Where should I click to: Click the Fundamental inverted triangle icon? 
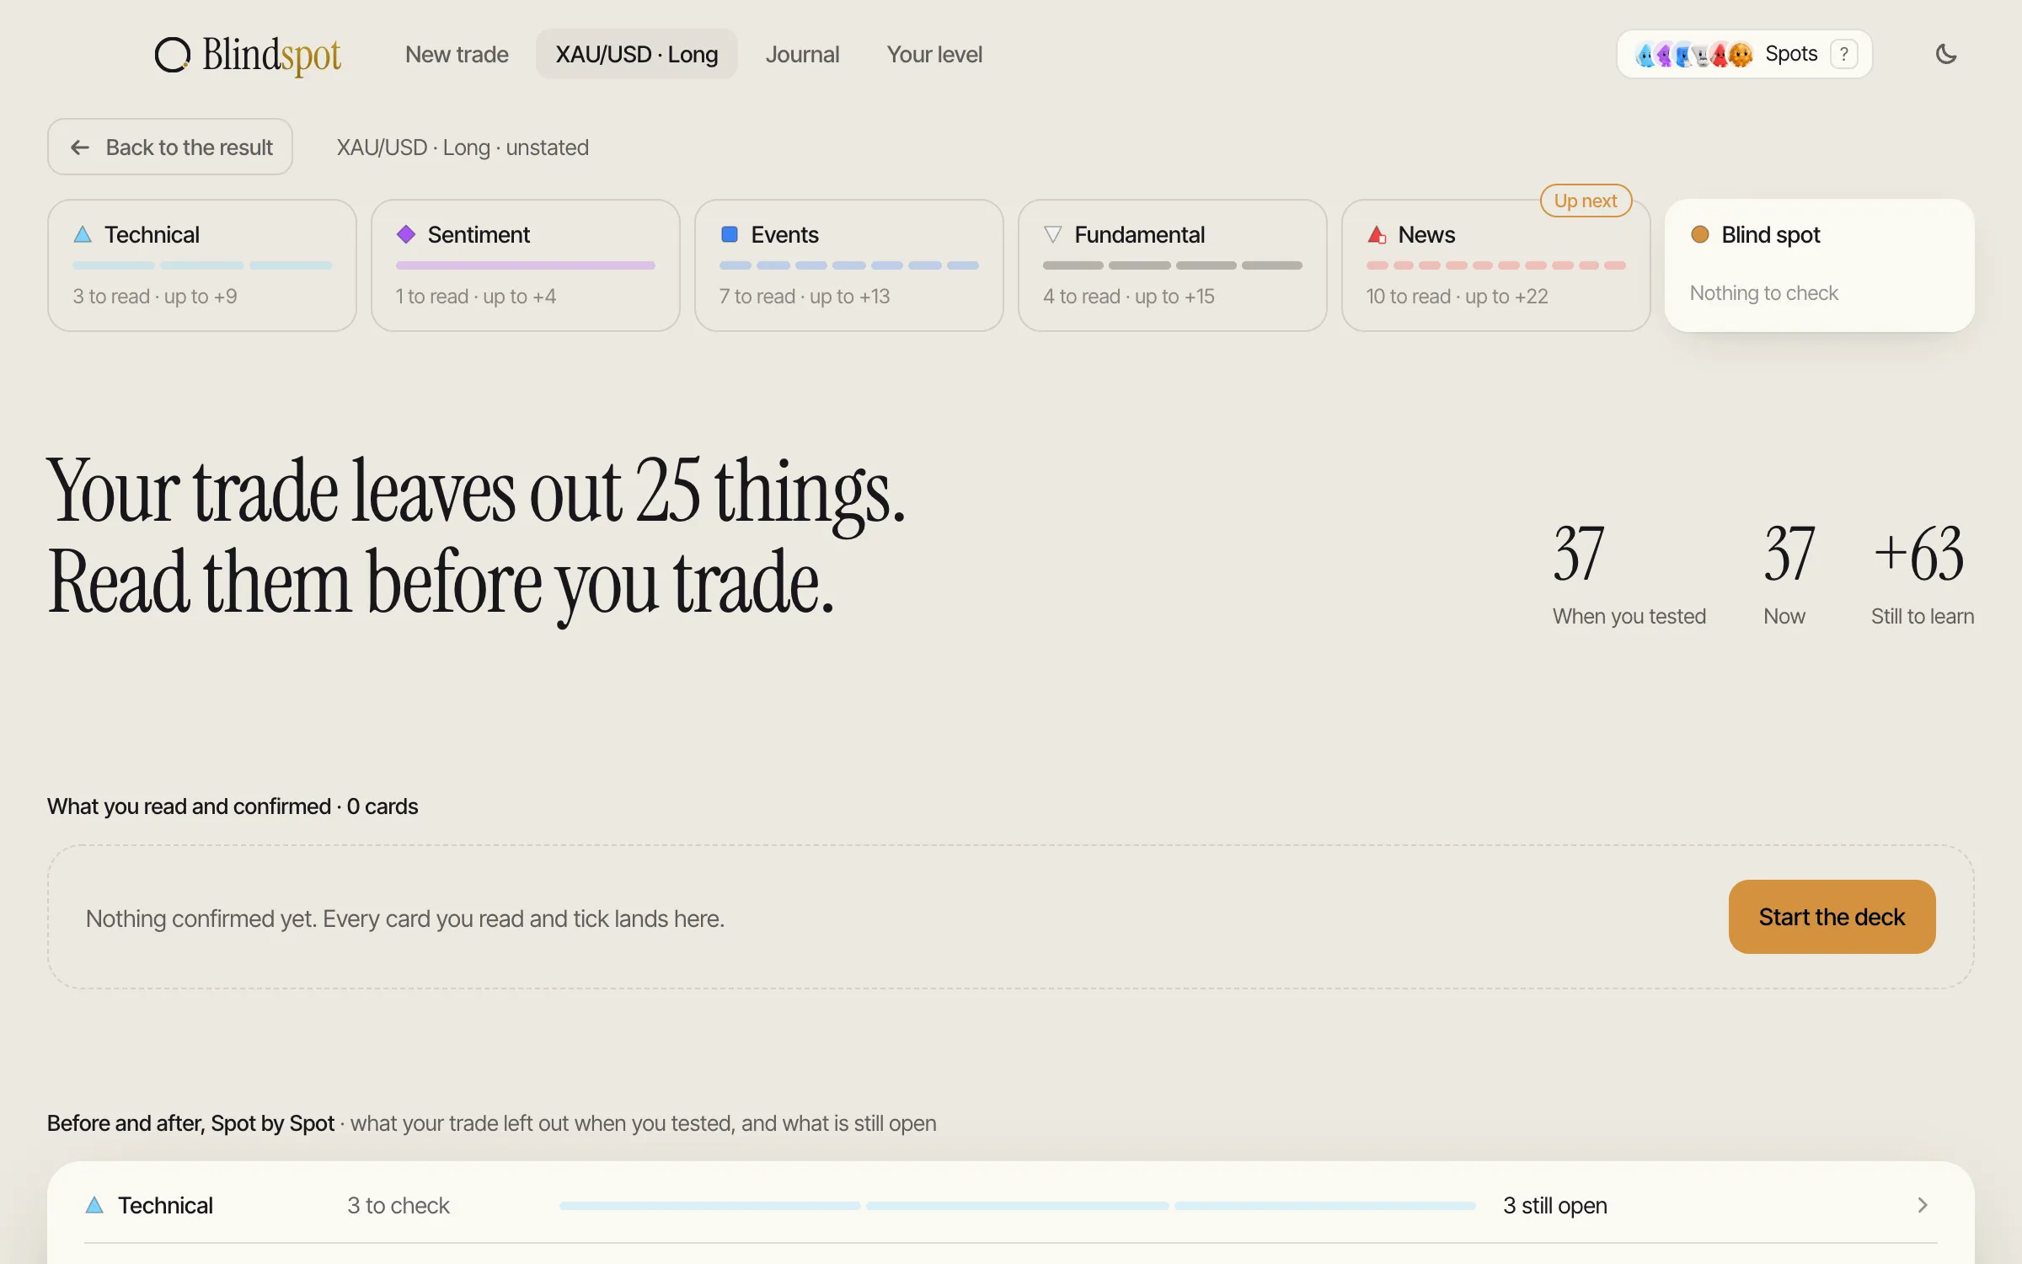pyautogui.click(x=1053, y=234)
